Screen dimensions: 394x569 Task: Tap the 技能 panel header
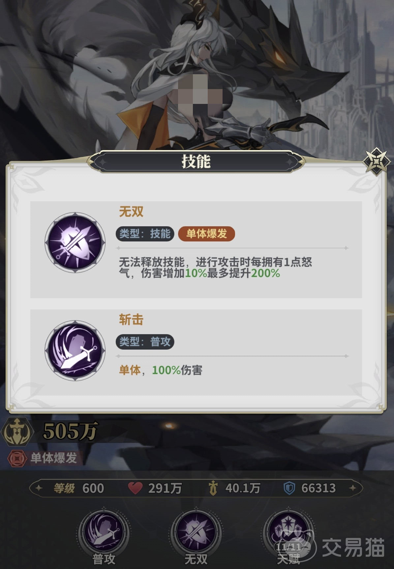click(196, 162)
